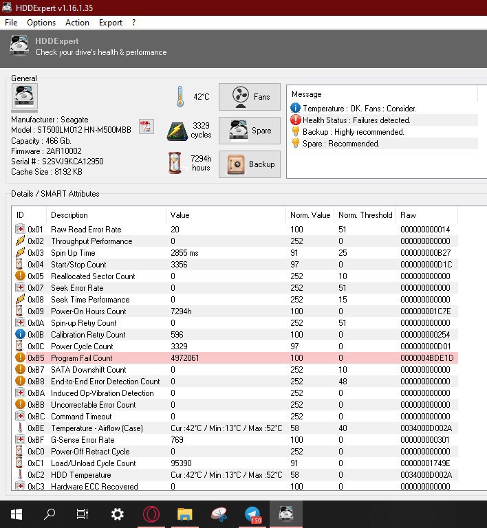The width and height of the screenshot is (487, 528).
Task: Click info icon for Temperature message
Action: (x=295, y=108)
